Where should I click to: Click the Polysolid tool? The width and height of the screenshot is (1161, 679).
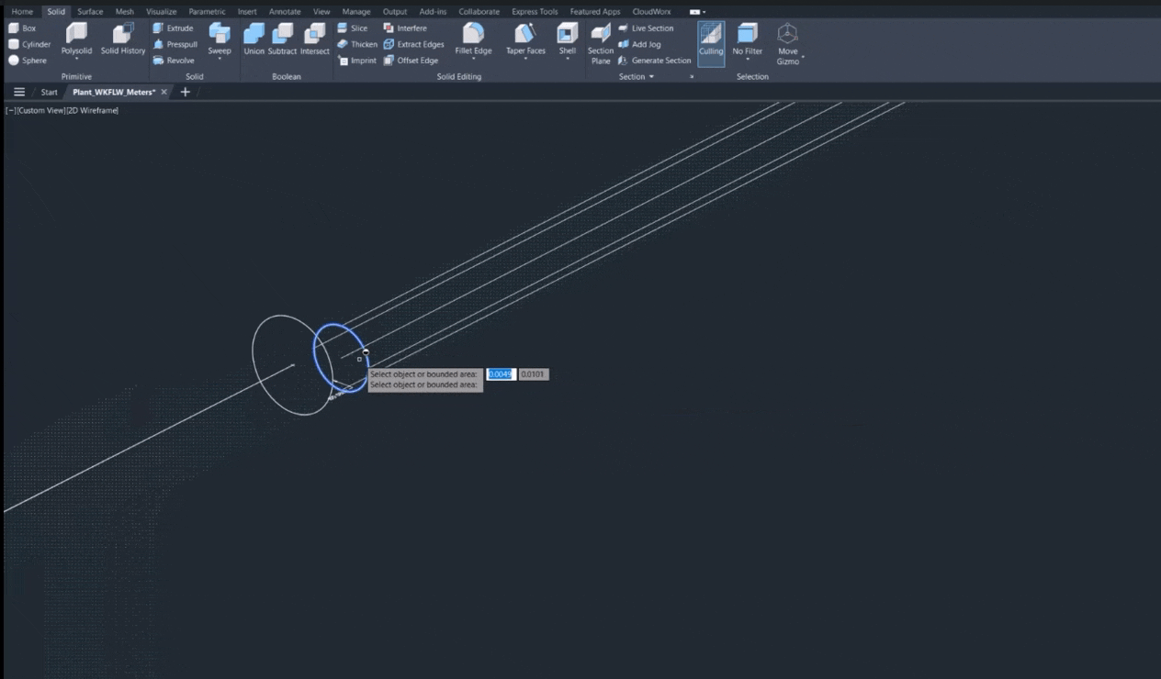click(76, 39)
